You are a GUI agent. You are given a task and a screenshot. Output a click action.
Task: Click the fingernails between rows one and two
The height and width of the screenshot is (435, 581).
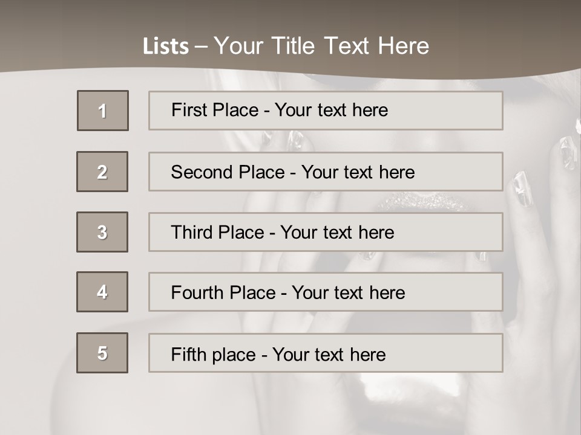295,141
